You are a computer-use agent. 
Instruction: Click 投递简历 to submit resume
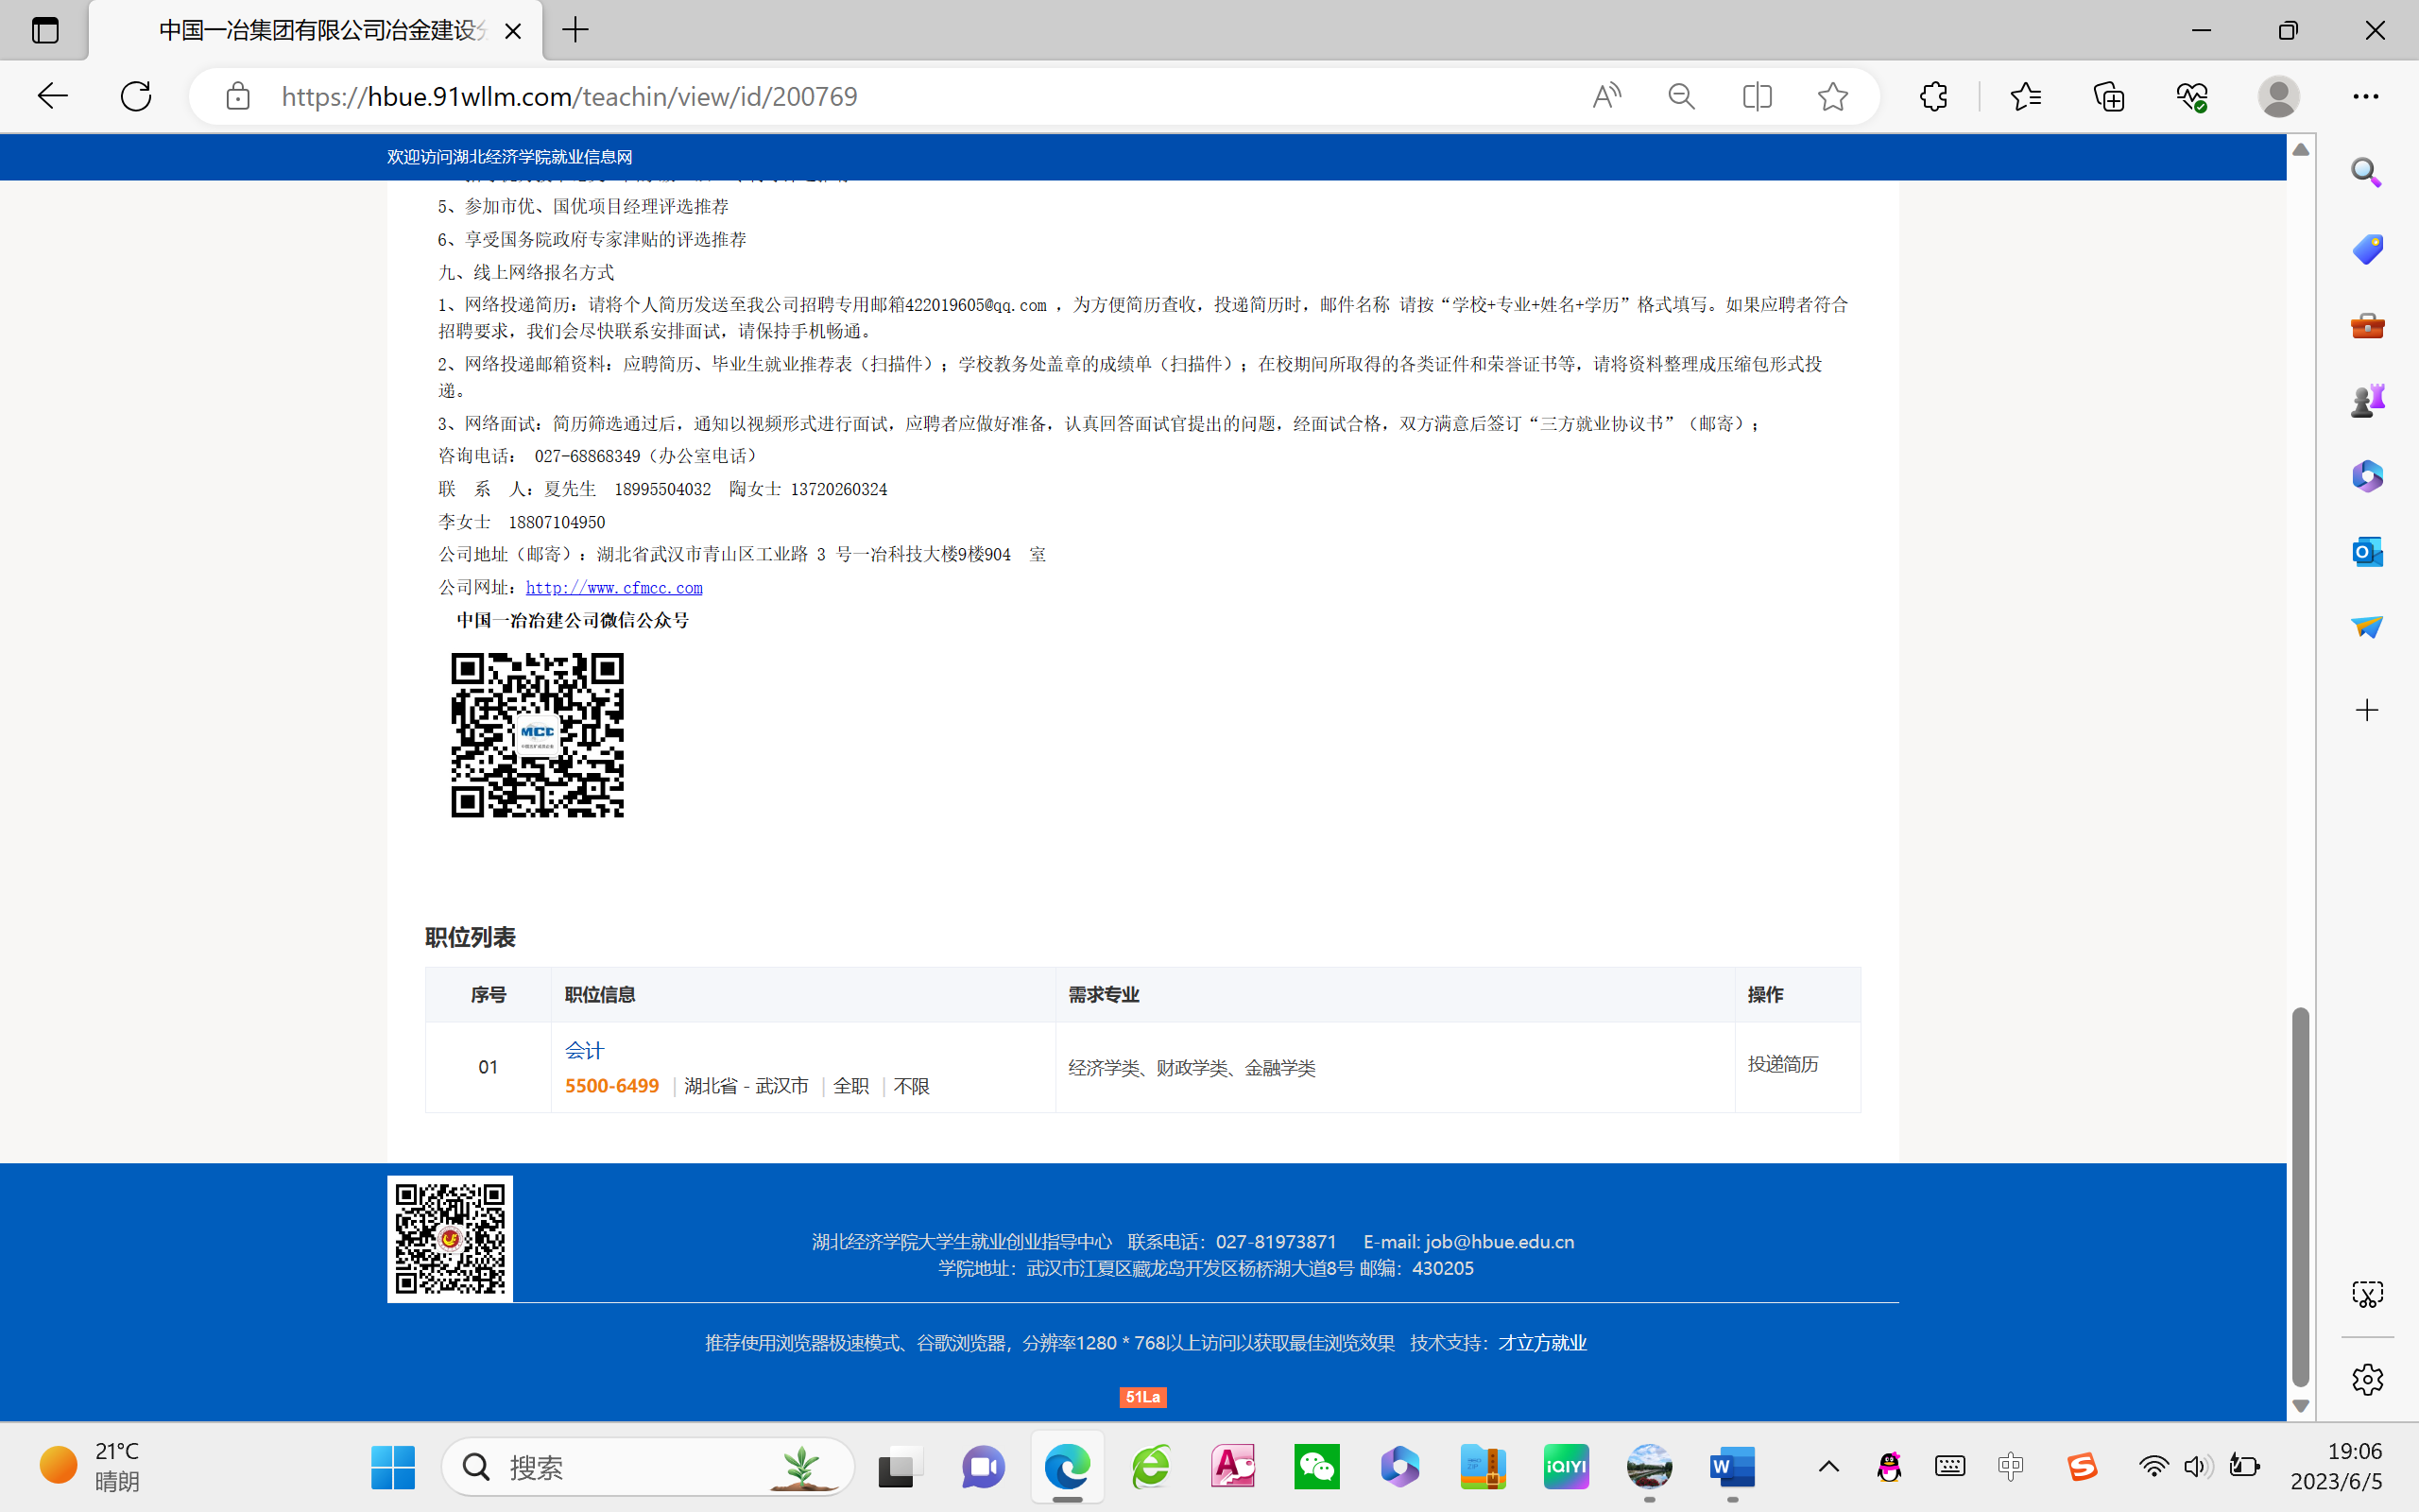tap(1782, 1064)
